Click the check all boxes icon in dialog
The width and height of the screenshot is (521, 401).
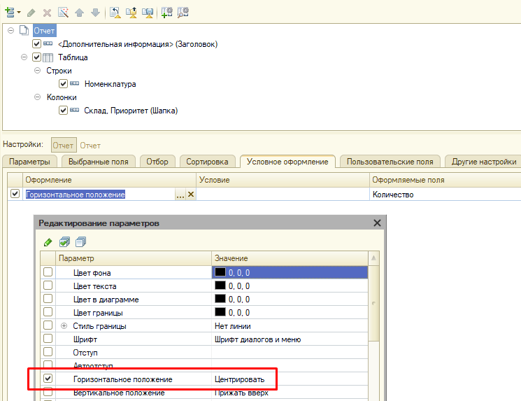coord(64,242)
